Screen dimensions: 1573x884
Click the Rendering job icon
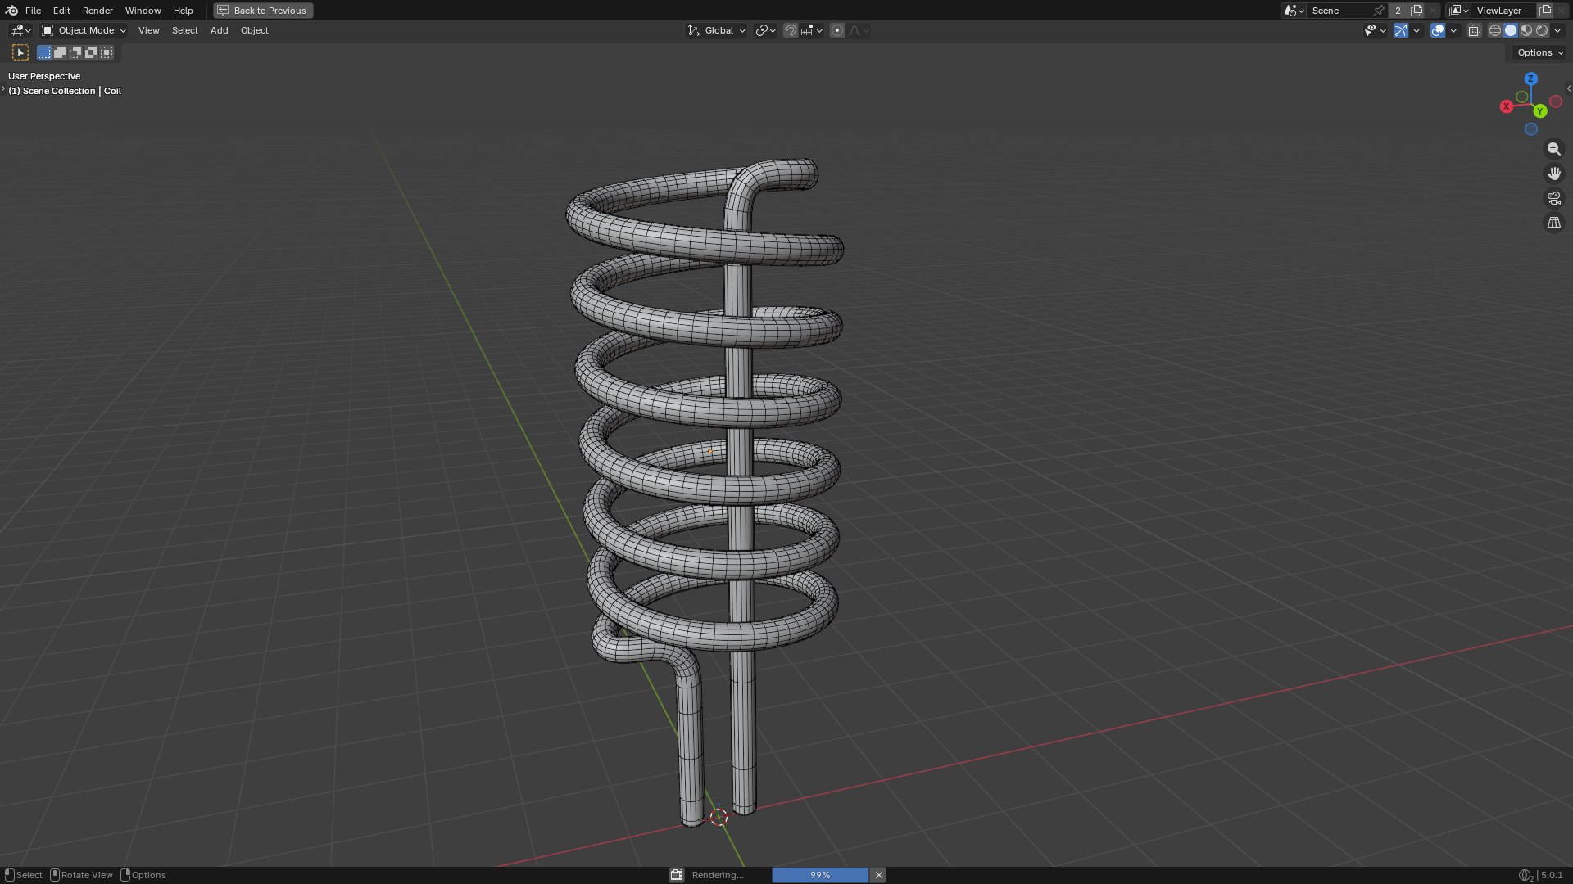point(677,875)
